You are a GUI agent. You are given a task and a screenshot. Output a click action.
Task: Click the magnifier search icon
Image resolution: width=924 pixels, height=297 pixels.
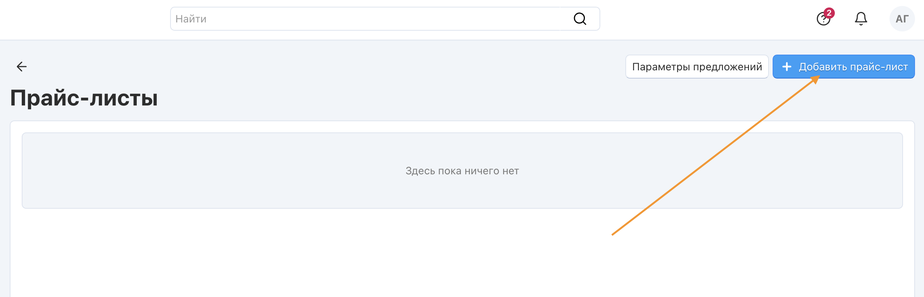tap(580, 19)
